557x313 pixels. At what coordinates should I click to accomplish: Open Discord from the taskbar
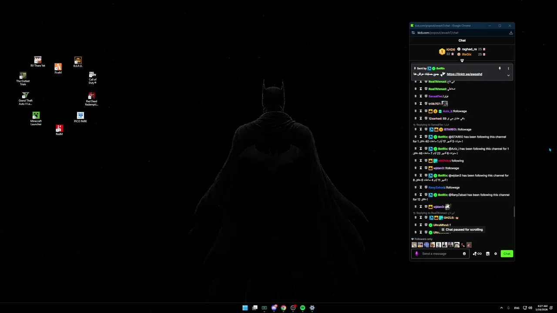[274, 308]
